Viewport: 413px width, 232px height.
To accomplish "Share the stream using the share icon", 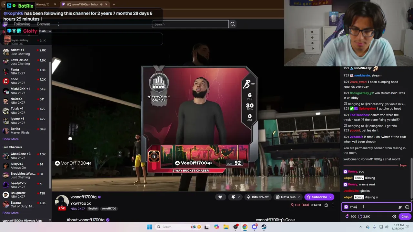I will pyautogui.click(x=326, y=205).
